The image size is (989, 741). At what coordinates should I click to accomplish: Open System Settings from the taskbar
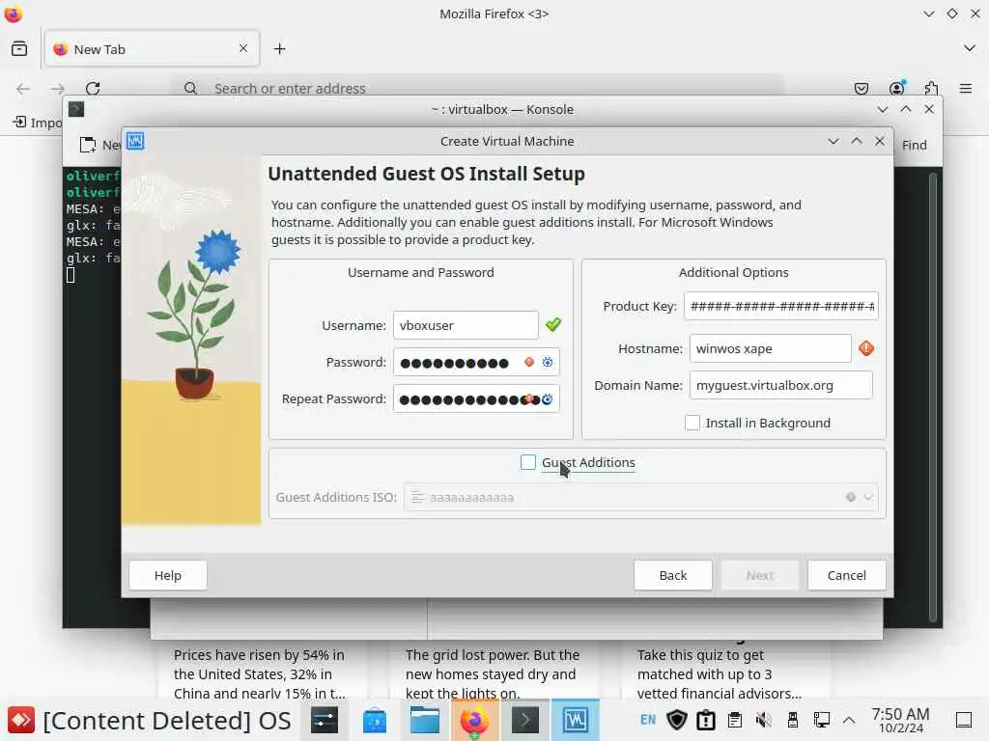coord(325,720)
